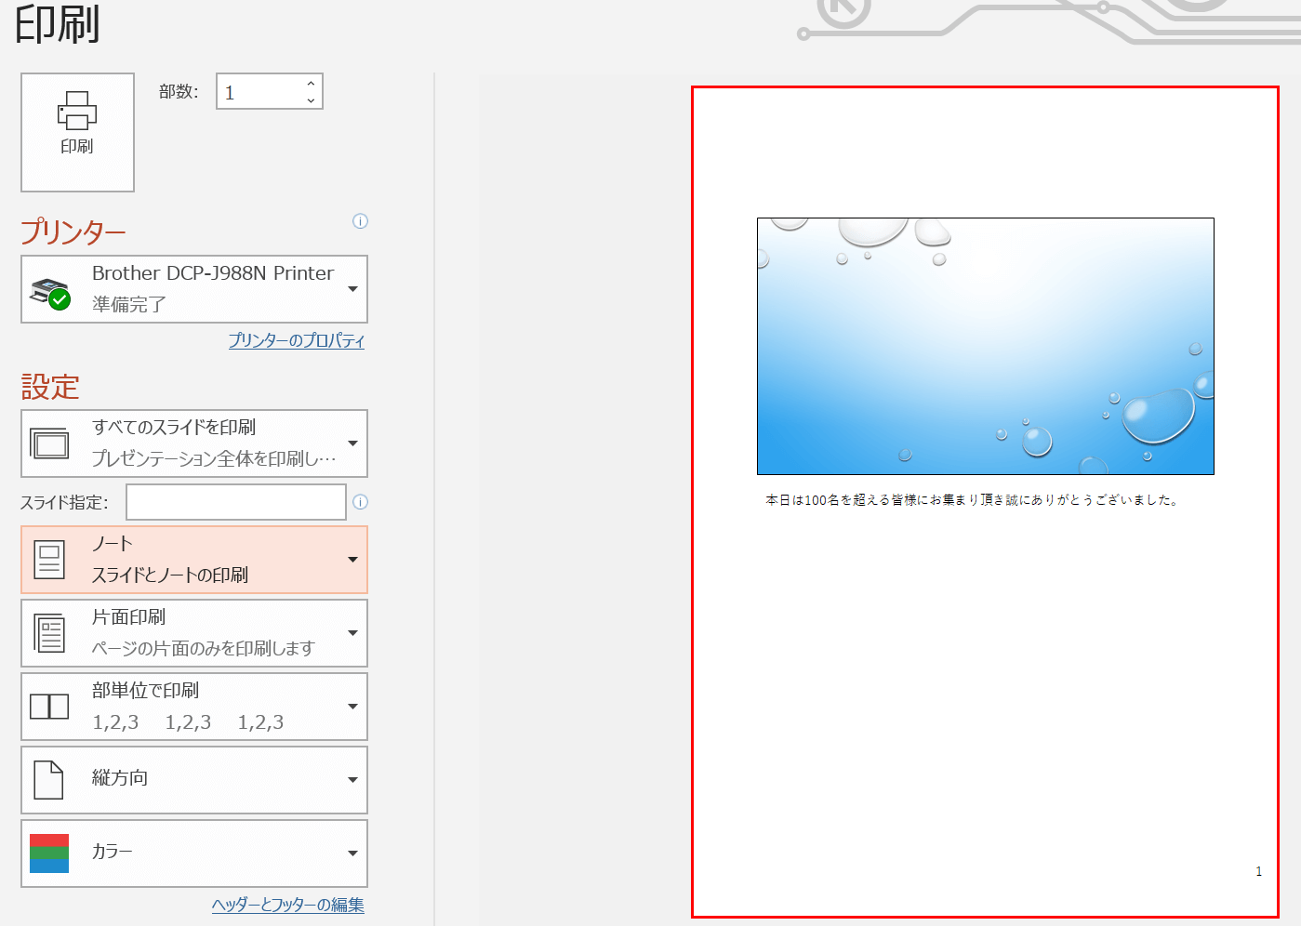The image size is (1301, 926).
Task: Click the slide thumbnail in the print preview
Action: pos(986,347)
